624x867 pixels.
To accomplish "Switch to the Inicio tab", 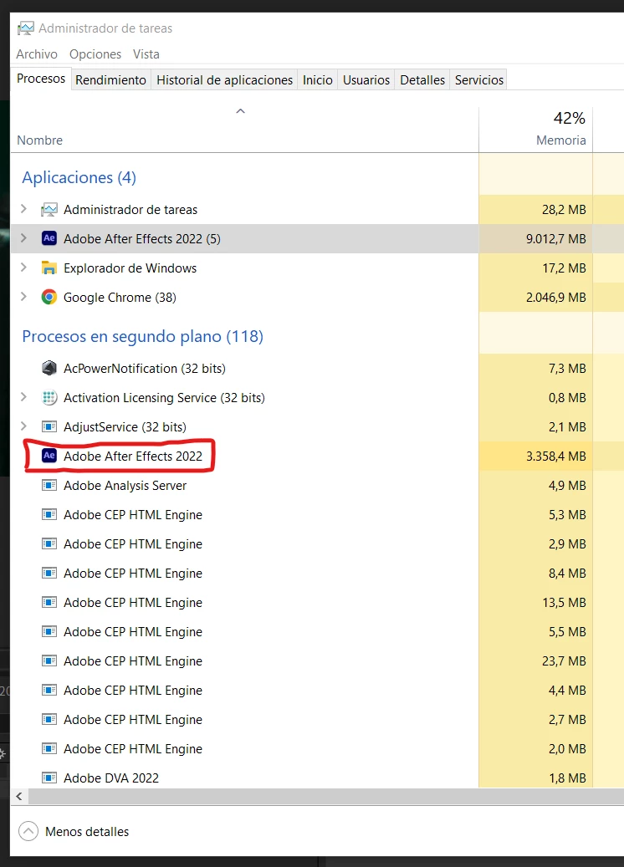I will click(x=318, y=80).
